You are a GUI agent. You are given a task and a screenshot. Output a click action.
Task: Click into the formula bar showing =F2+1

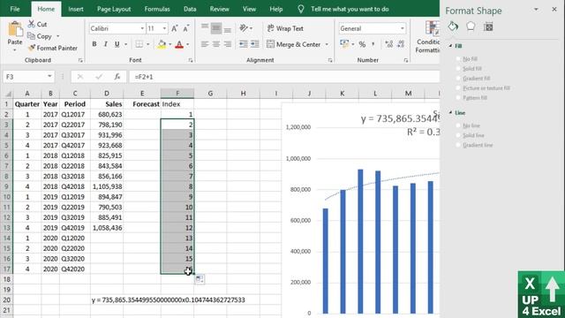[284, 77]
